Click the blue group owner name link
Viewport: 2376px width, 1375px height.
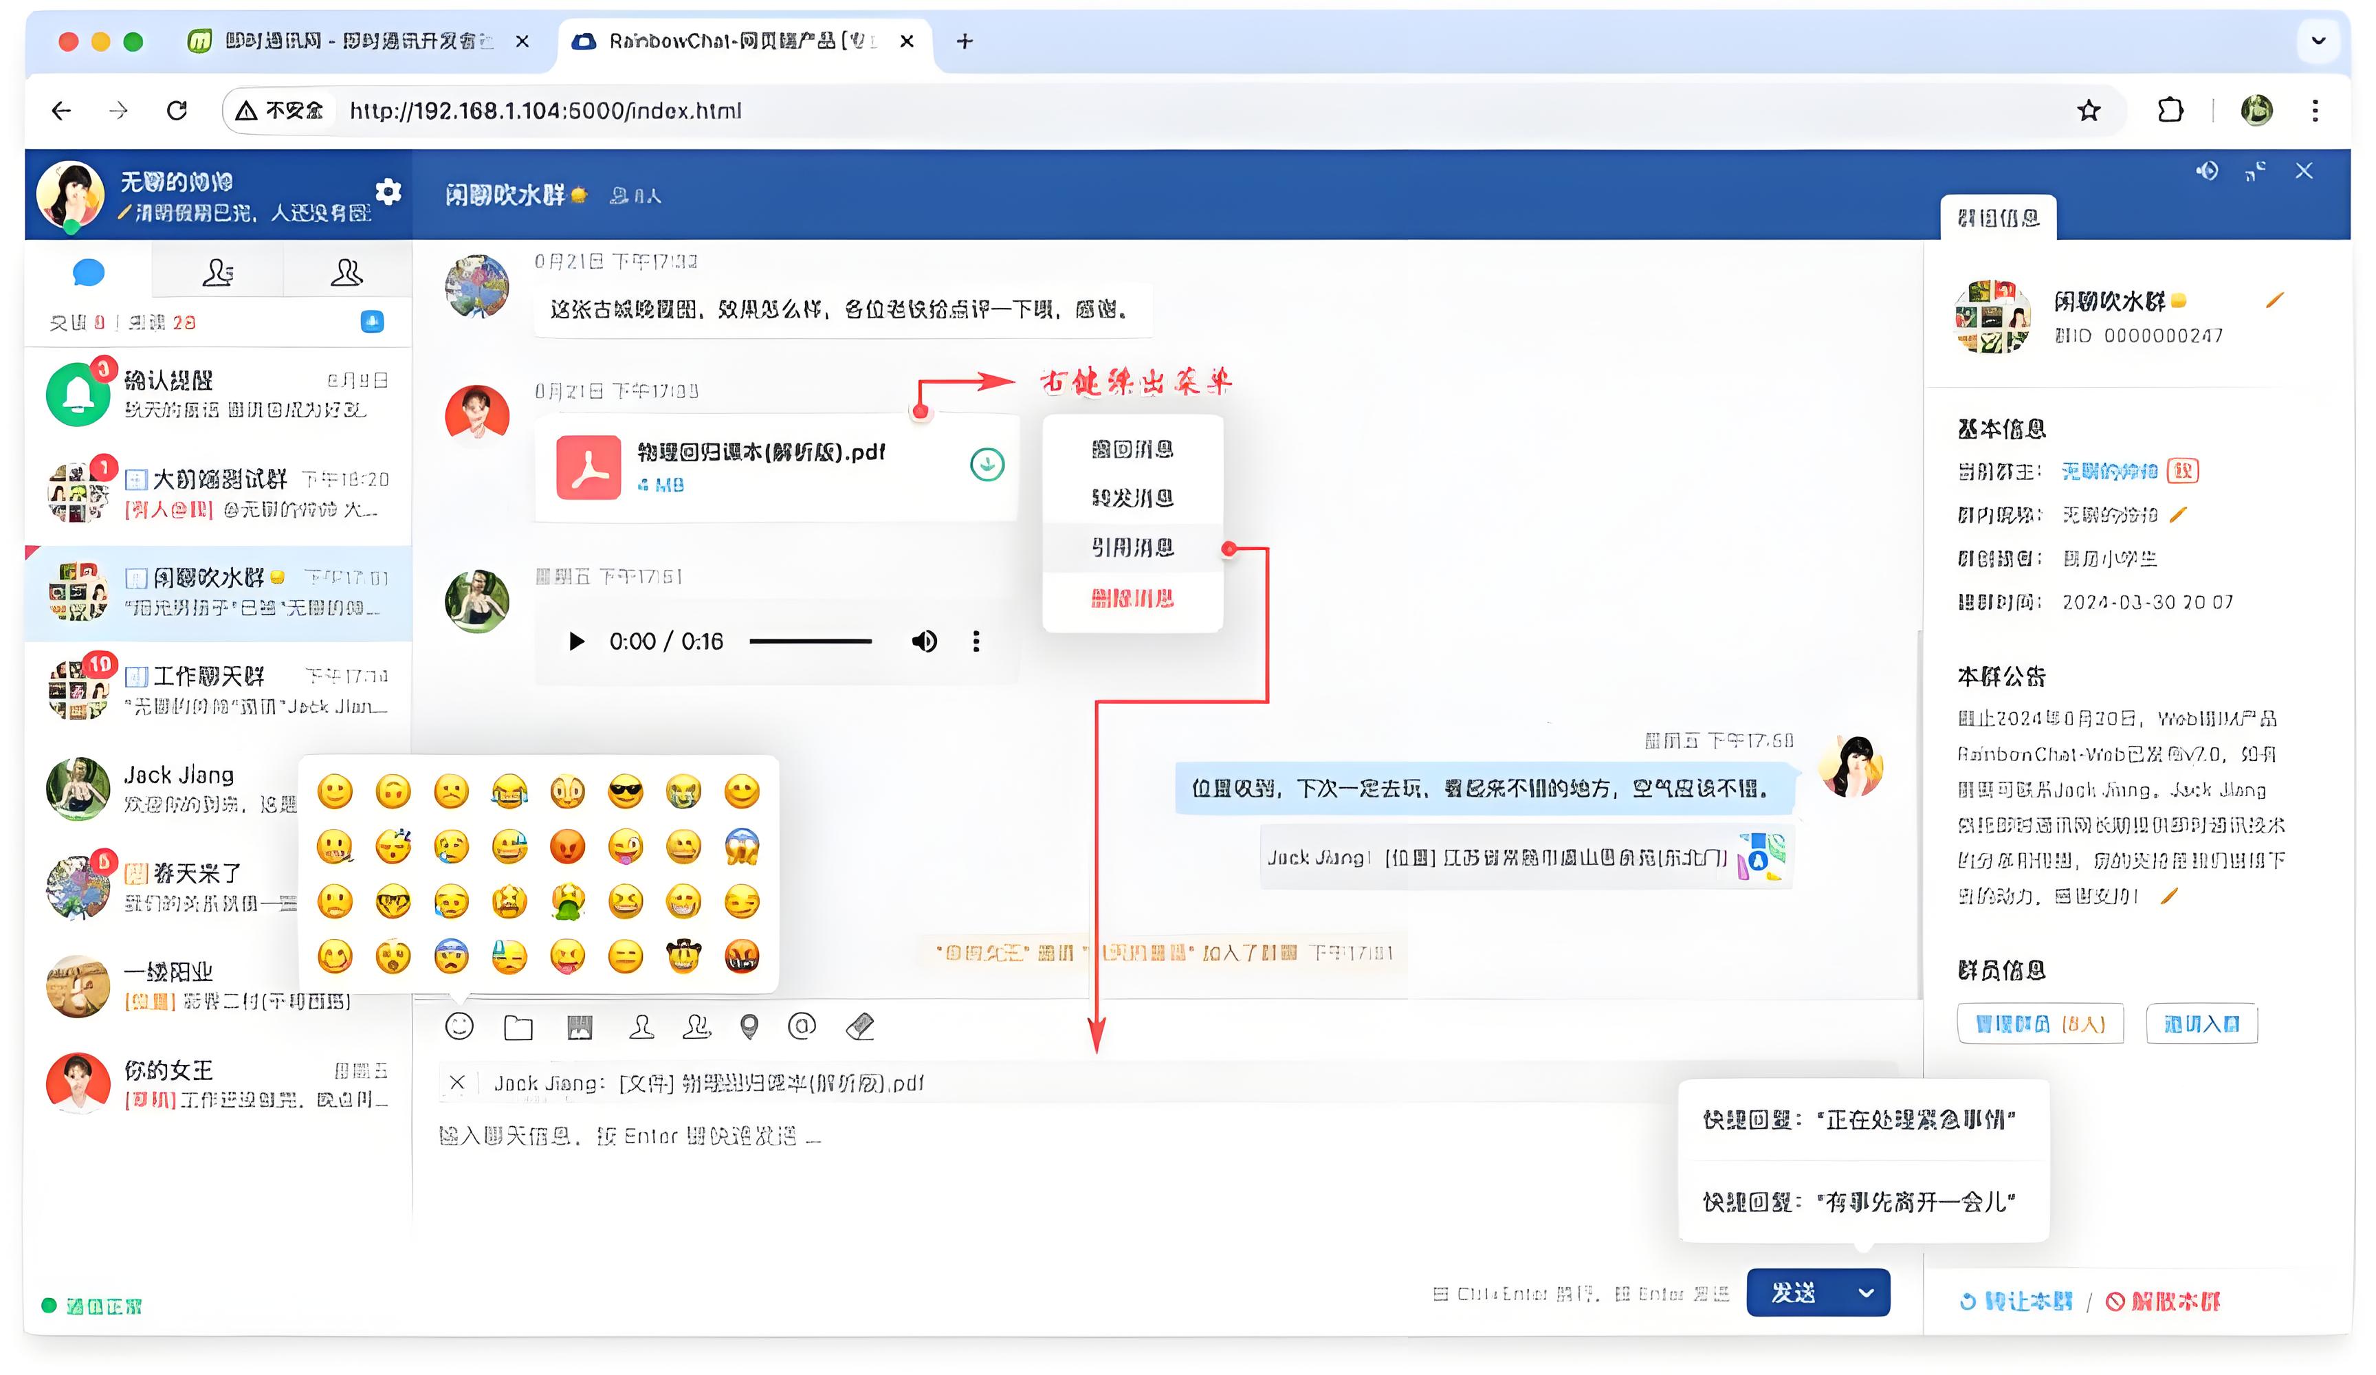[2110, 470]
